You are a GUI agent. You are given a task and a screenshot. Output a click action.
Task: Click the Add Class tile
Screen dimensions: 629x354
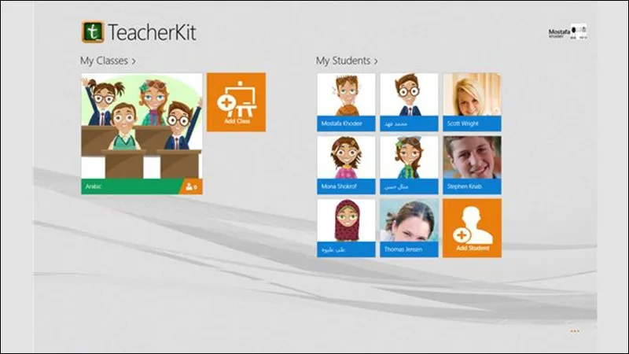[x=237, y=102]
